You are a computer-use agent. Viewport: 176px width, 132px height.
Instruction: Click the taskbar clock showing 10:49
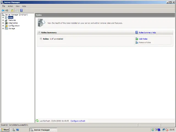[172, 130]
